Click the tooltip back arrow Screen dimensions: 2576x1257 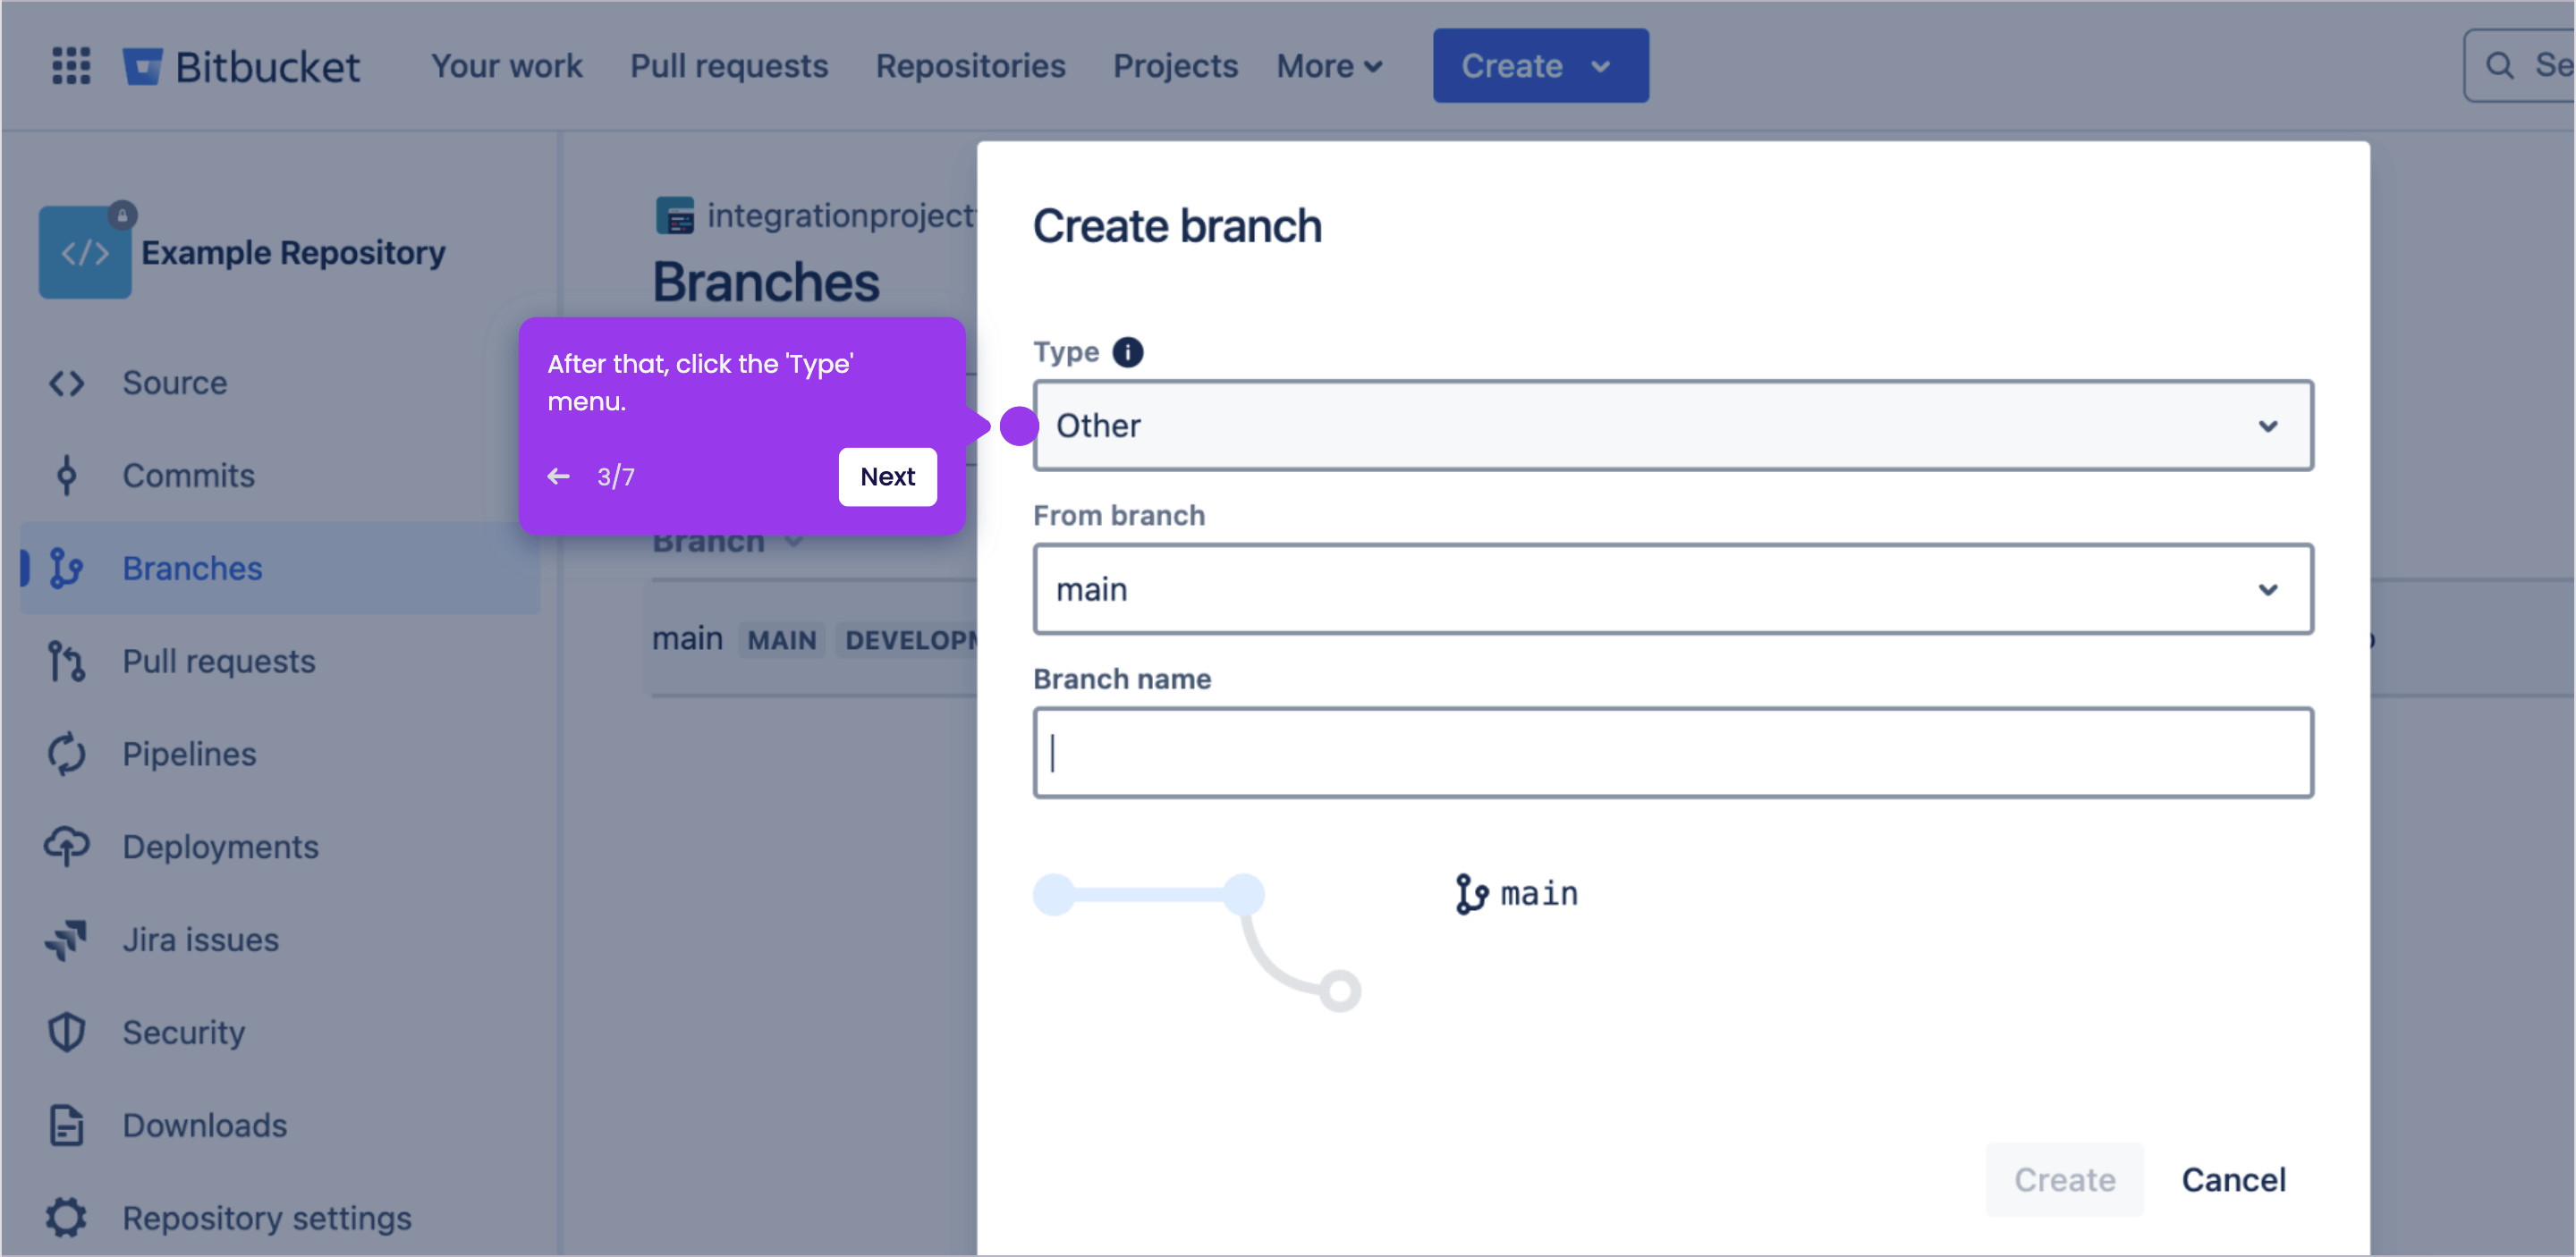point(559,477)
